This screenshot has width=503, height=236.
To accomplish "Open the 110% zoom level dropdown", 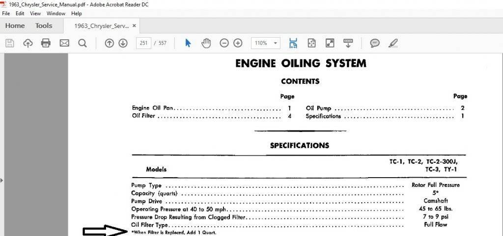I will coord(265,43).
